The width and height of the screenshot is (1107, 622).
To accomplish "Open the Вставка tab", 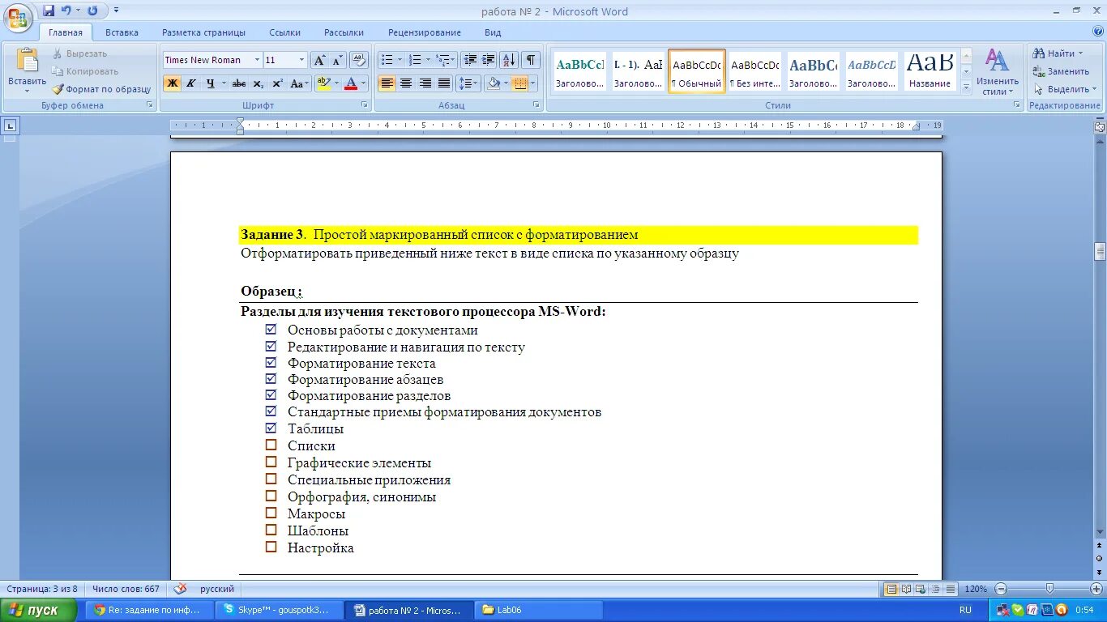I will tap(122, 32).
